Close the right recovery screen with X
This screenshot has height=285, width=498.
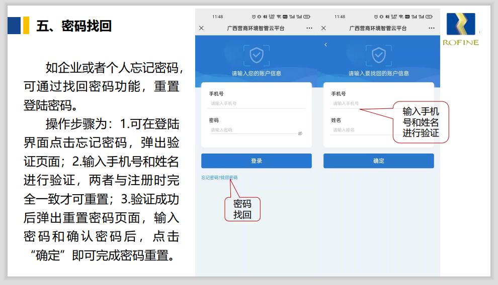[x=323, y=28]
